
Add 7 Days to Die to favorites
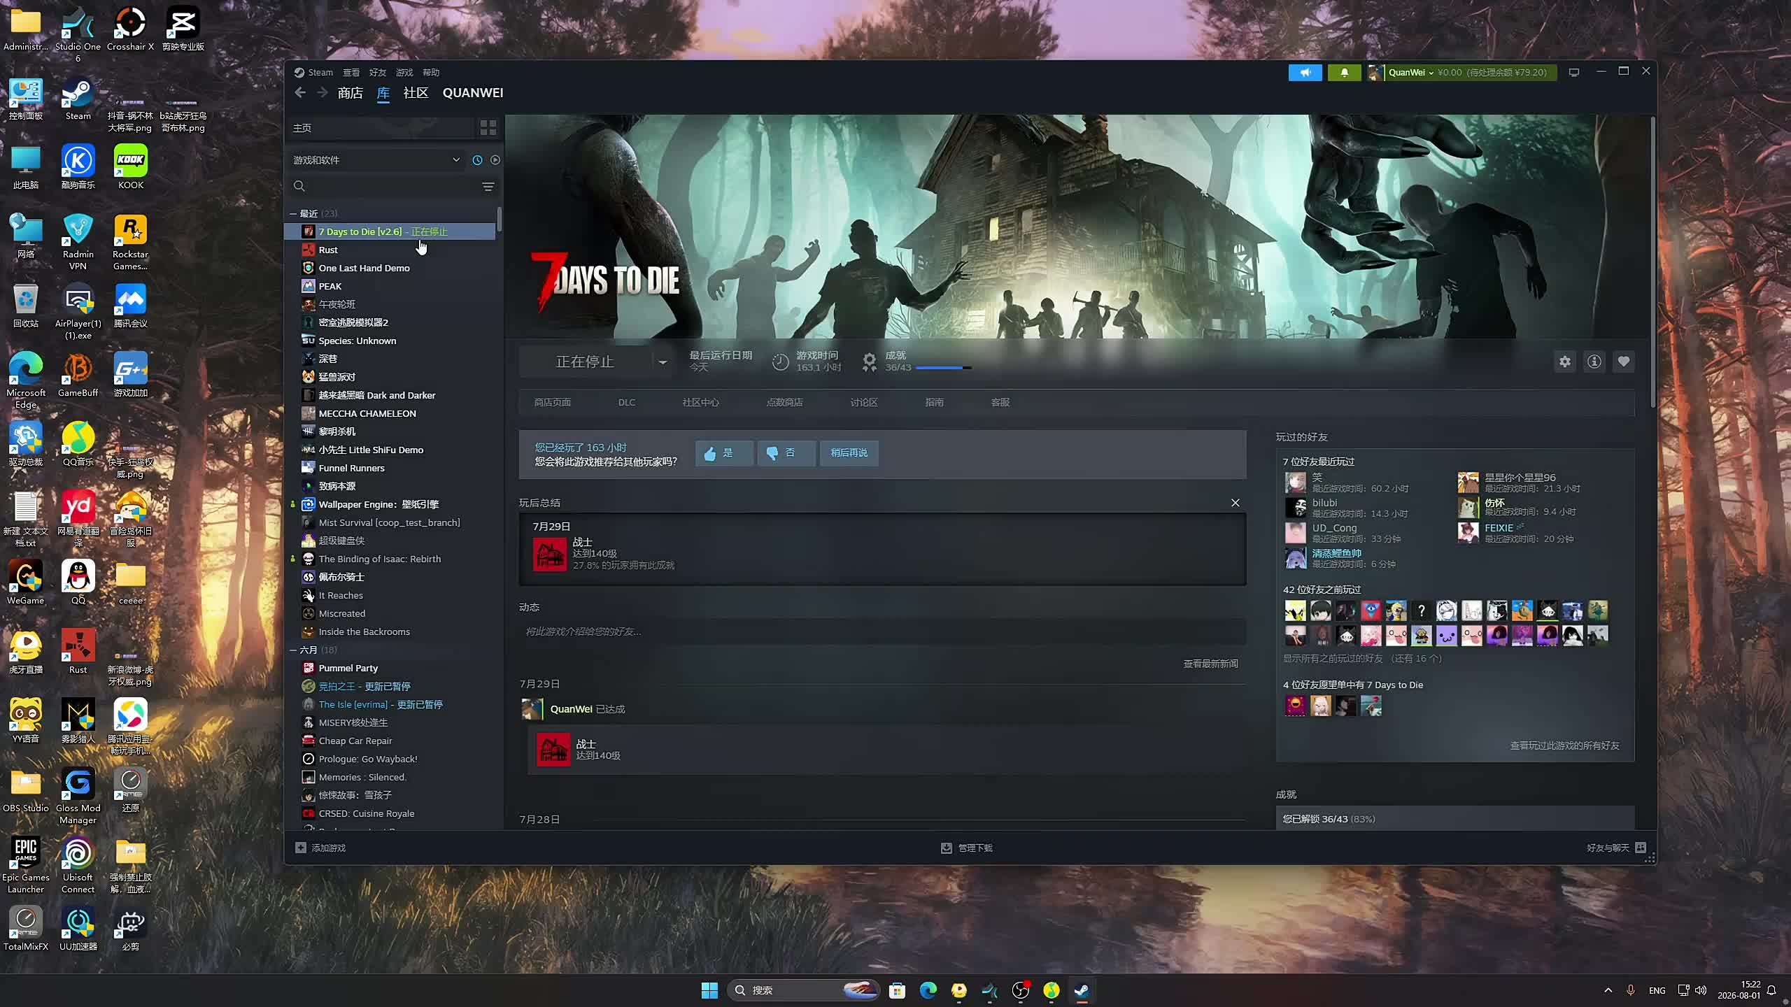[x=1624, y=362]
